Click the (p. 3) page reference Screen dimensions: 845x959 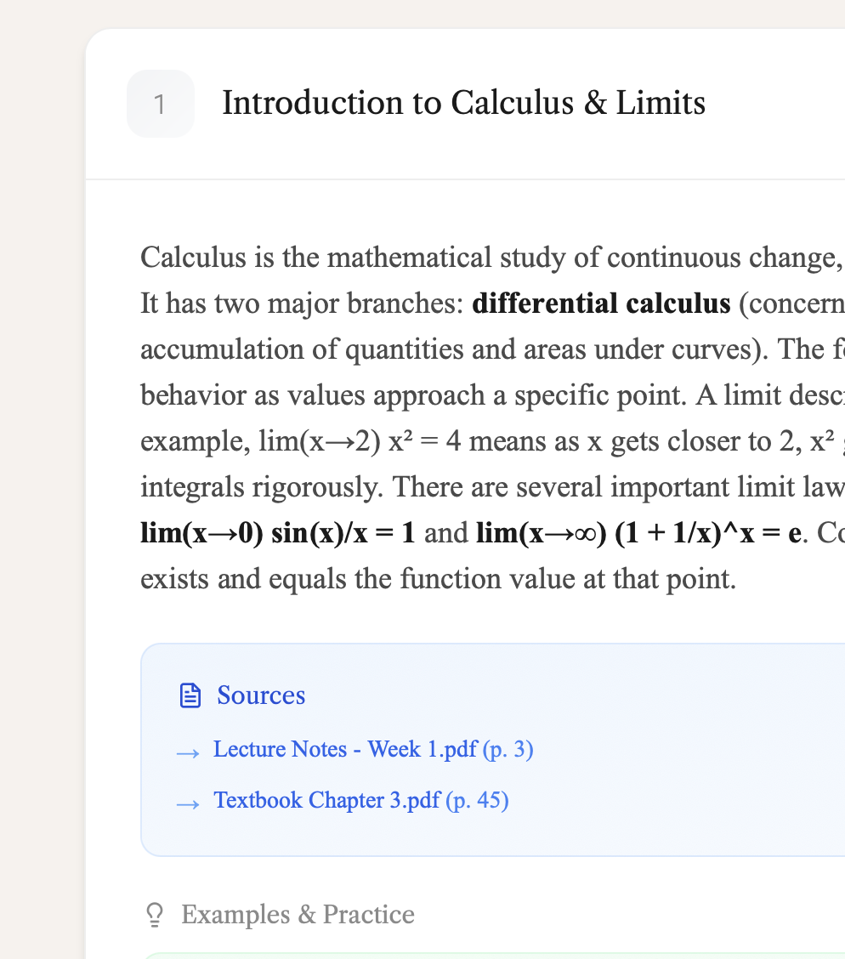[x=508, y=749]
